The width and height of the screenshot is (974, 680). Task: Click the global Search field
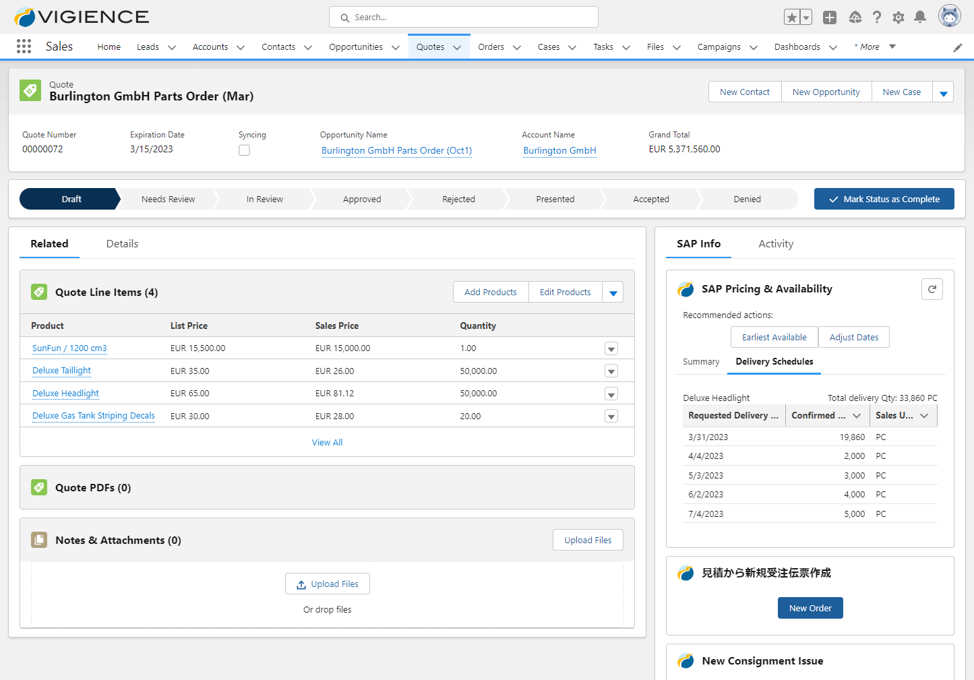click(464, 18)
